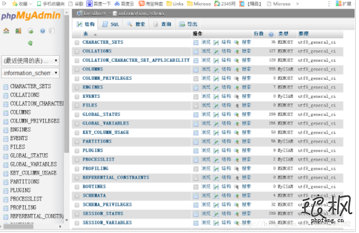This screenshot has width=359, height=233.
Task: Click structure icon for ROUTINES row
Action: pyautogui.click(x=216, y=187)
